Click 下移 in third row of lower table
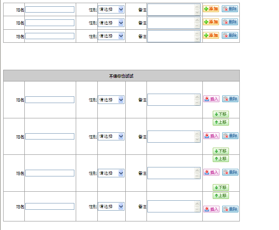The height and width of the screenshot is (230, 279). tap(221, 188)
